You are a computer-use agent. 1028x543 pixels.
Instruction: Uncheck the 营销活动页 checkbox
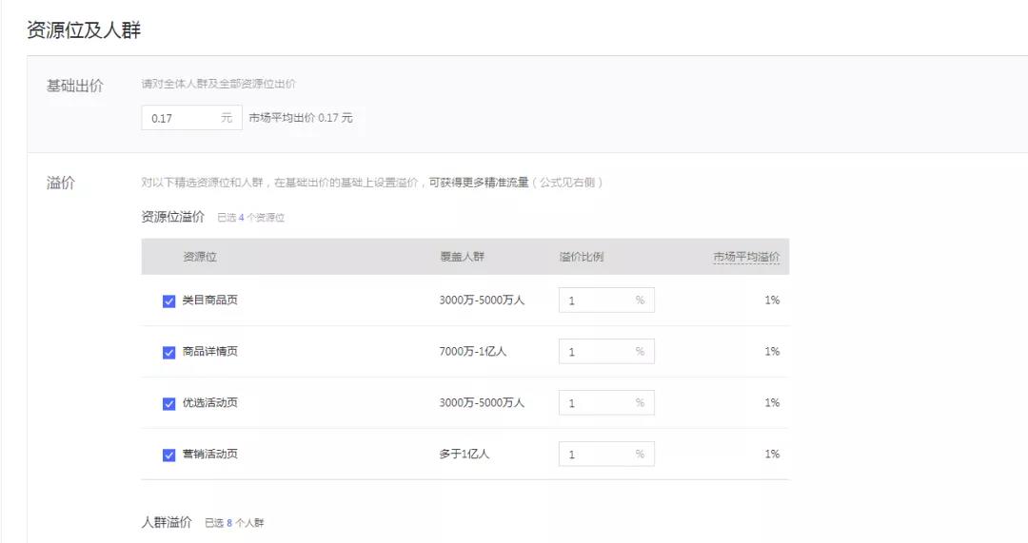(168, 454)
